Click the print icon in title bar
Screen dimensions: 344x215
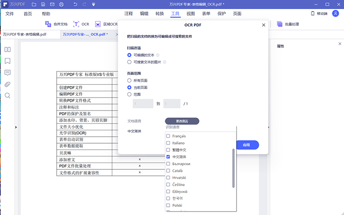(61, 4)
